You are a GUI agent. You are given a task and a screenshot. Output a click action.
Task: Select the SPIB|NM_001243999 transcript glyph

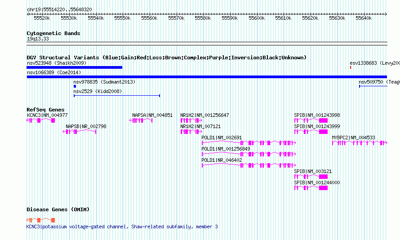(x=311, y=132)
